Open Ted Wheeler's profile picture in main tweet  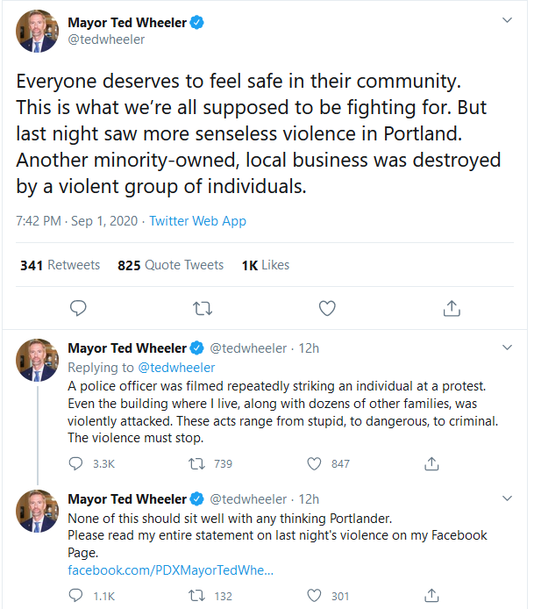37,31
